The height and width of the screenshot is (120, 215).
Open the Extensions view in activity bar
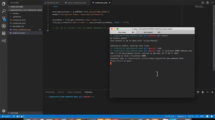(4, 33)
